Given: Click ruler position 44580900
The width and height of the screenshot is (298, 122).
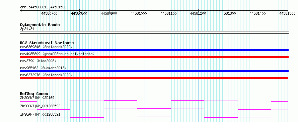Looking at the screenshot, I should pos(109,13).
